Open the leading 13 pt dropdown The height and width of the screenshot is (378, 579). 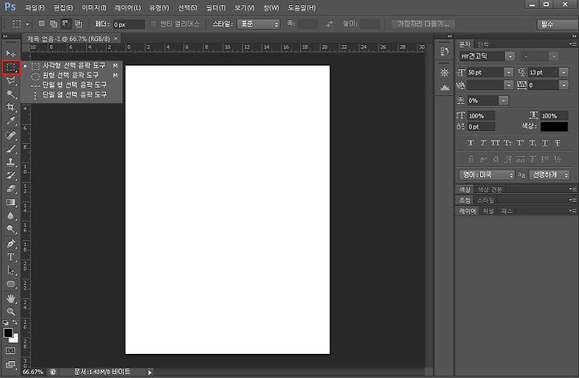tap(564, 72)
